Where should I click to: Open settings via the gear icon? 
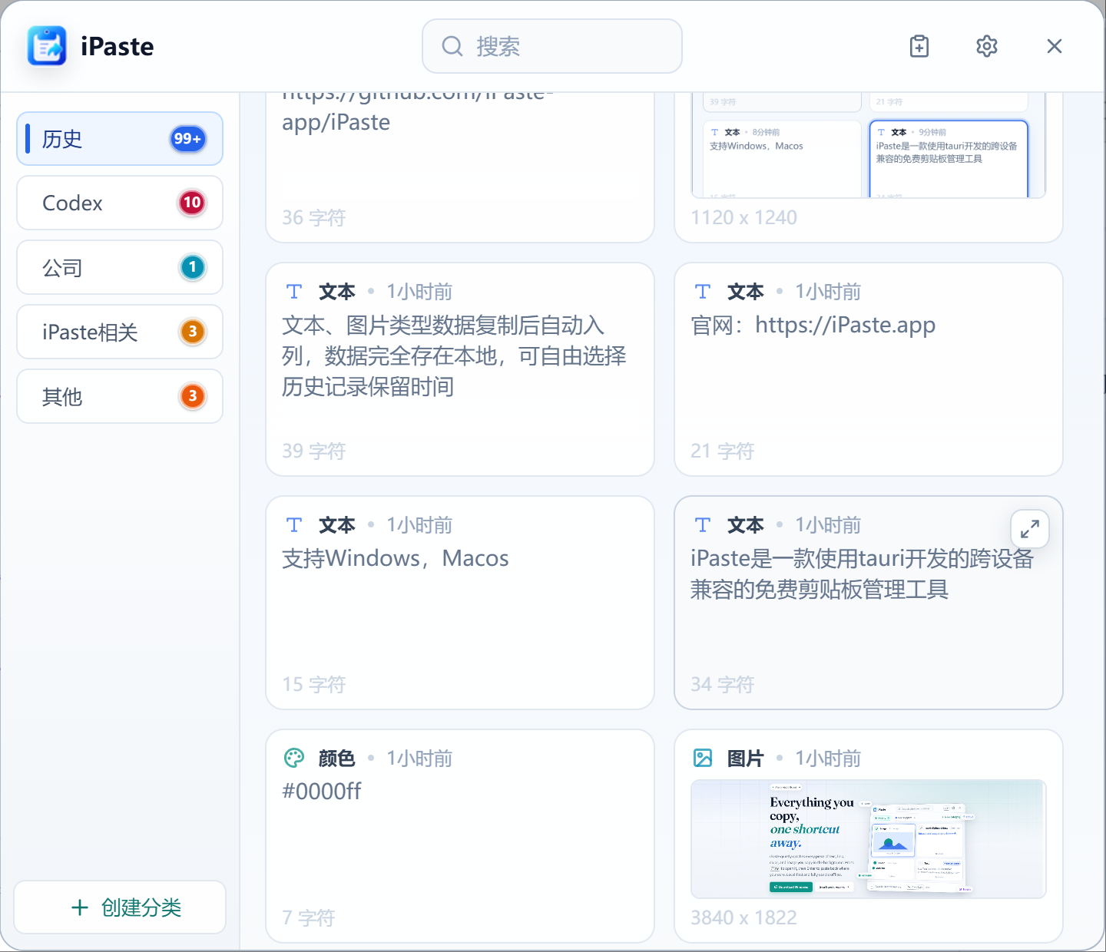pos(987,46)
